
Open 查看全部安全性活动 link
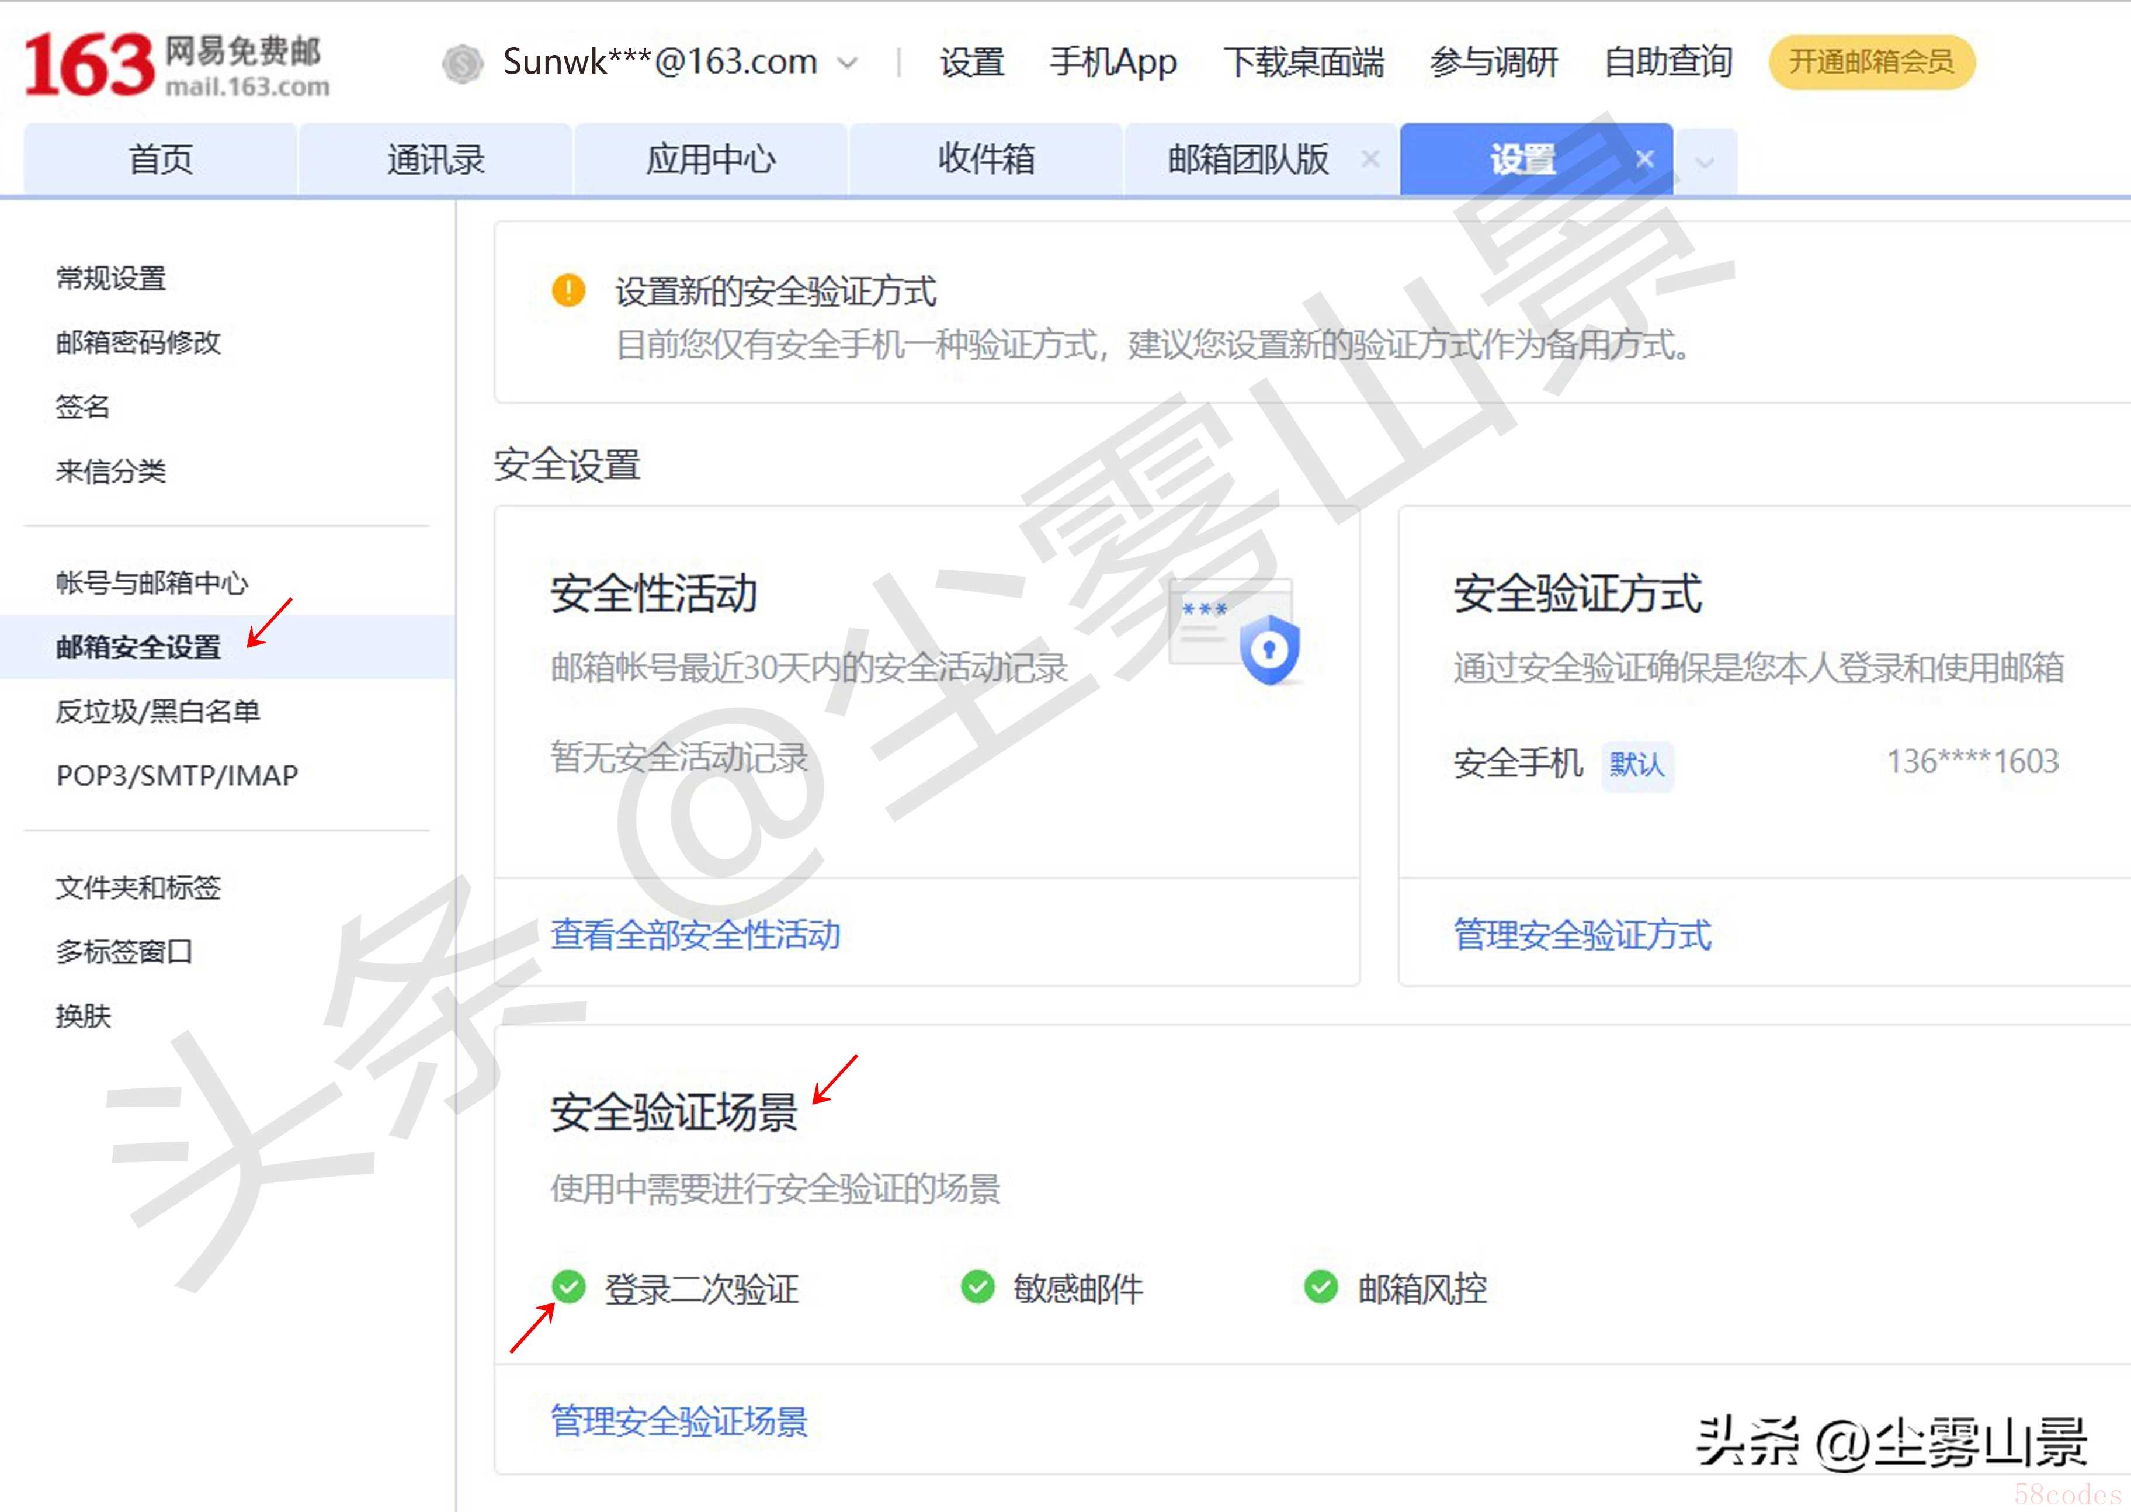[695, 935]
